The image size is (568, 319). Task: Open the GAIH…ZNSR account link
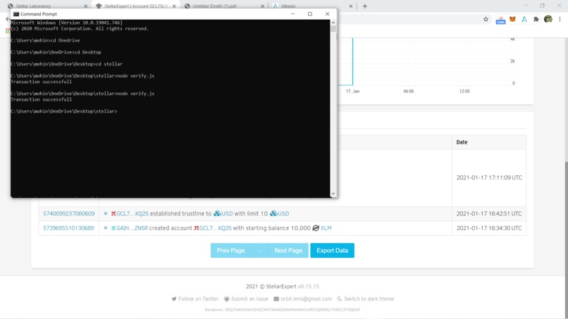(x=132, y=228)
